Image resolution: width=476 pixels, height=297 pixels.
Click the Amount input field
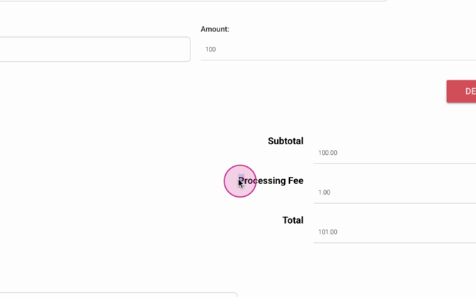coord(338,50)
